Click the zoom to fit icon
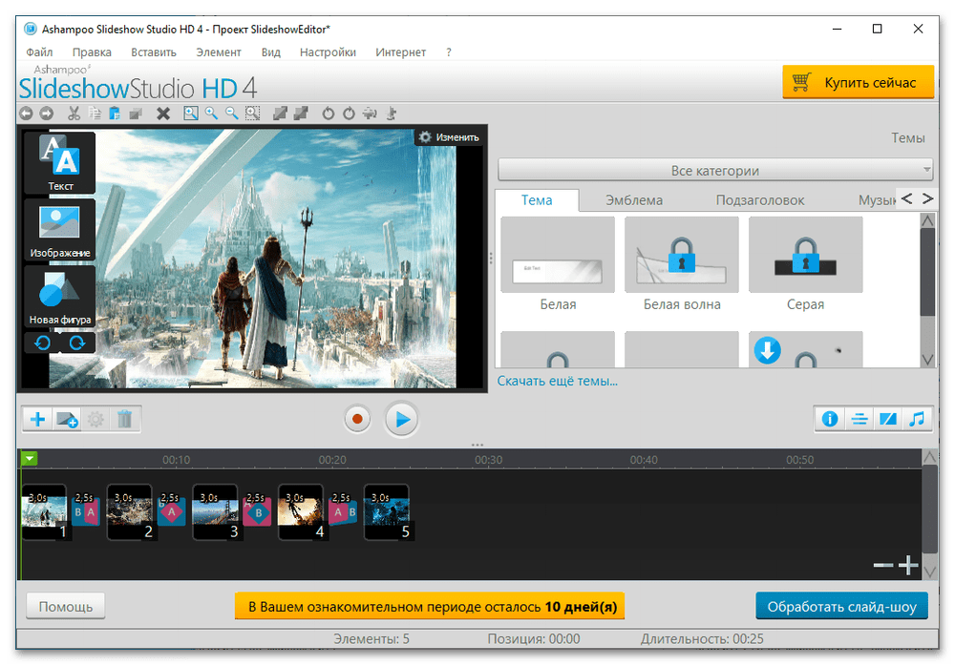Image resolution: width=955 pixels, height=665 pixels. 191,114
